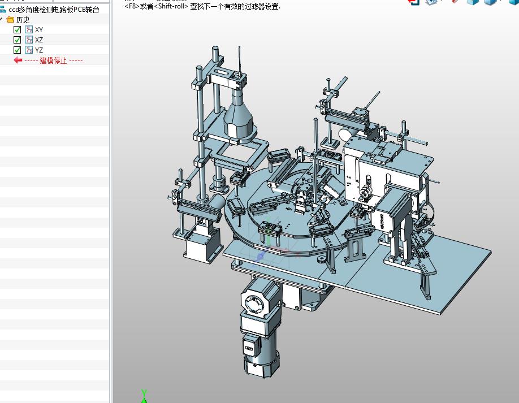Select the YZ label in the history tree

click(x=38, y=50)
